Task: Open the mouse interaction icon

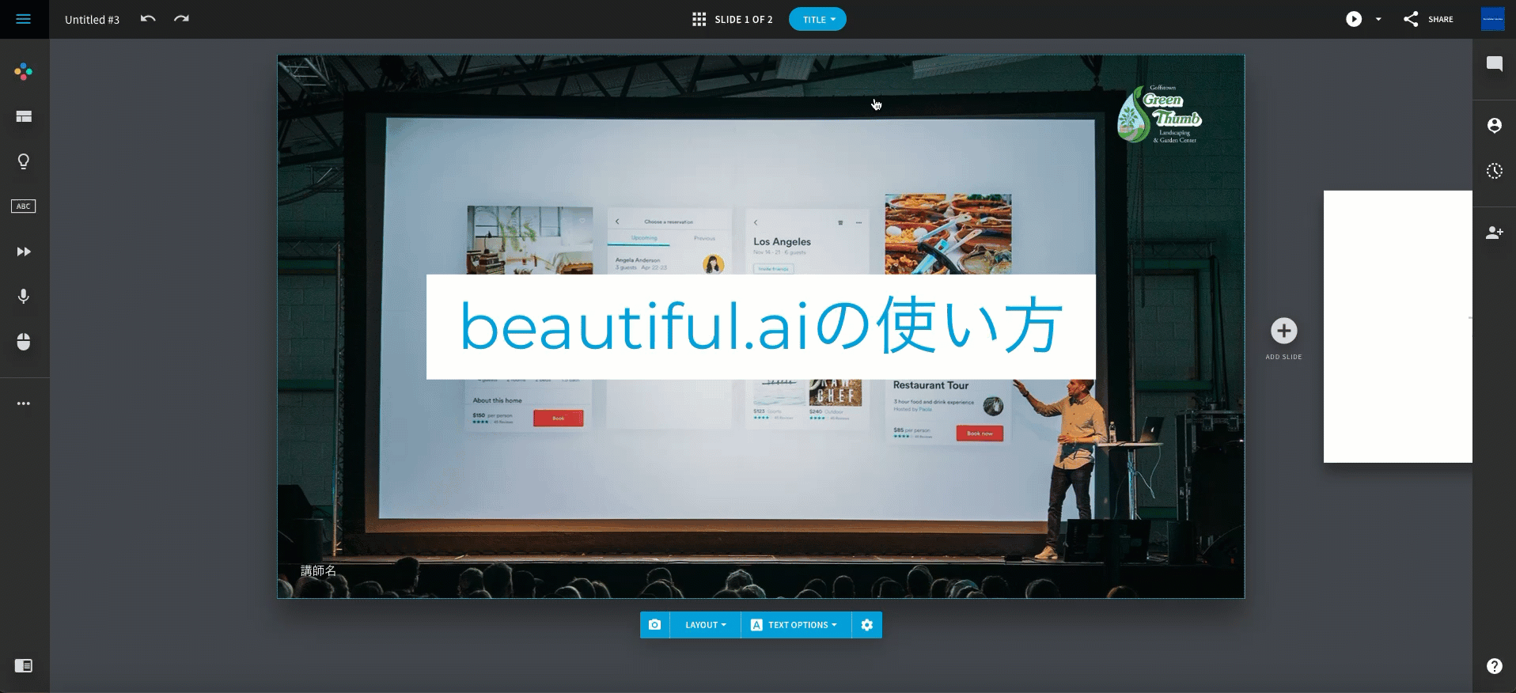Action: point(24,342)
